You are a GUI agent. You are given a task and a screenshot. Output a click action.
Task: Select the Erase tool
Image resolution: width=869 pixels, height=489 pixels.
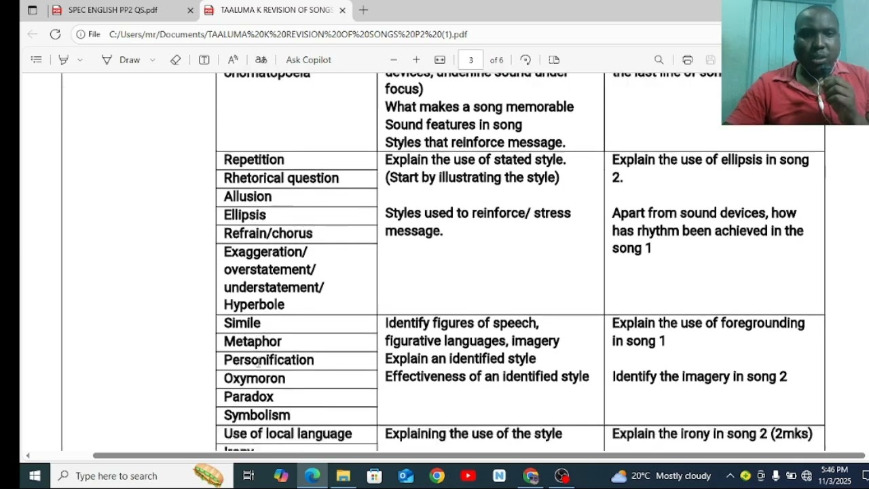pos(175,60)
